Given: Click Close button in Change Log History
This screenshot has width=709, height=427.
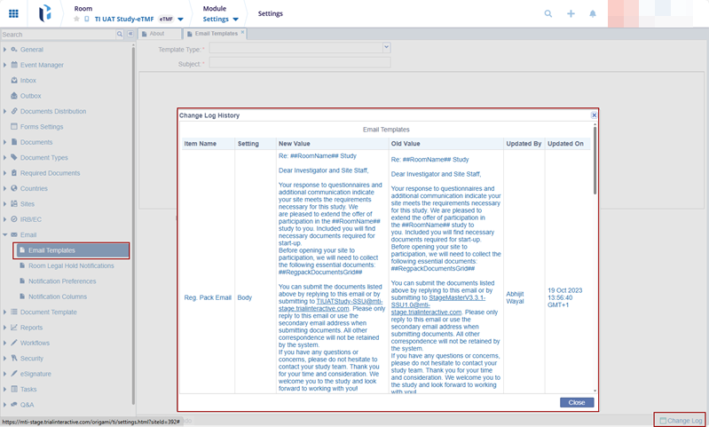Looking at the screenshot, I should (x=576, y=402).
